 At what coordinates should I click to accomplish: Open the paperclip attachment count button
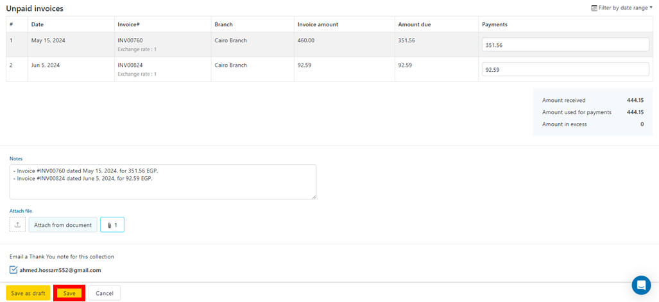(112, 224)
